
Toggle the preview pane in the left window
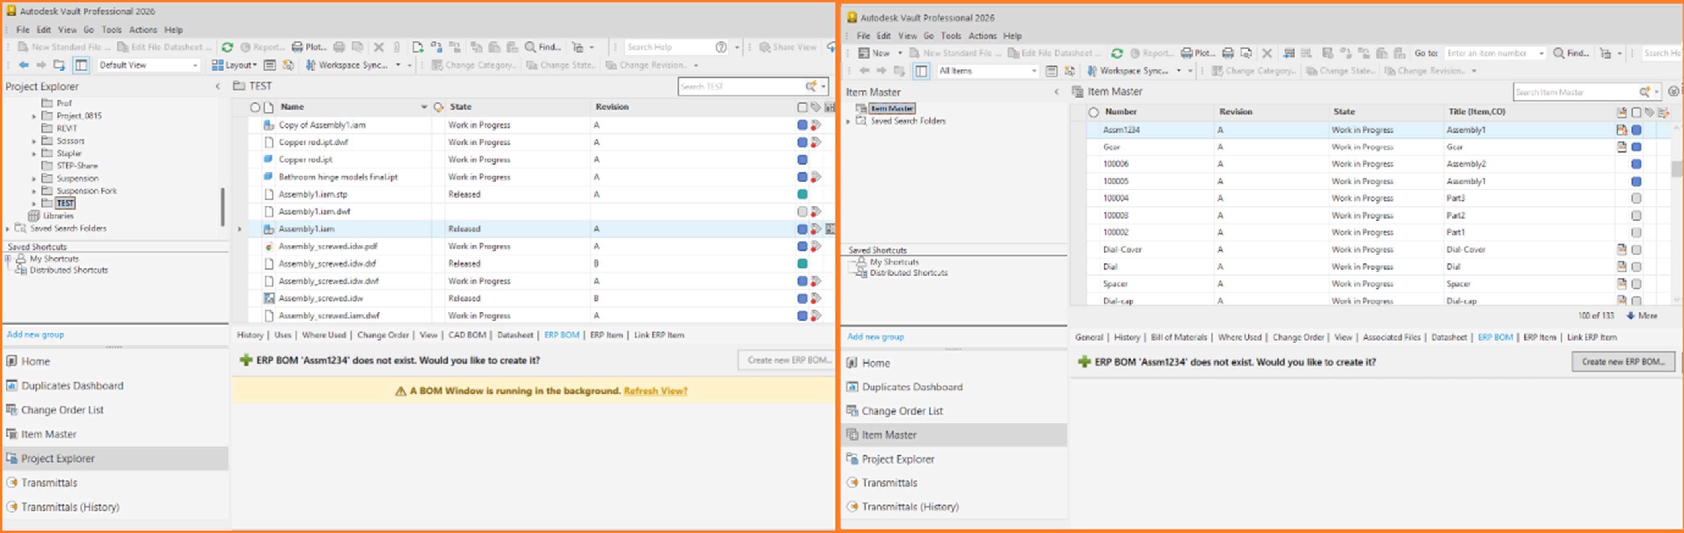pos(81,65)
